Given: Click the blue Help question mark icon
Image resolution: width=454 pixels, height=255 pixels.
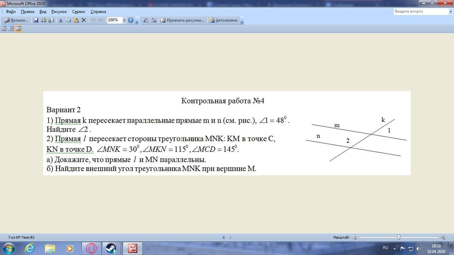Looking at the screenshot, I should (x=131, y=20).
